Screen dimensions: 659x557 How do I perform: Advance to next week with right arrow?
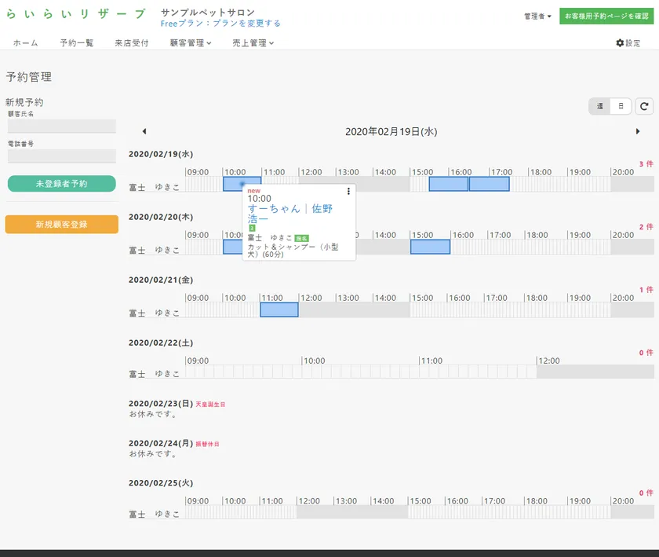[x=638, y=132]
